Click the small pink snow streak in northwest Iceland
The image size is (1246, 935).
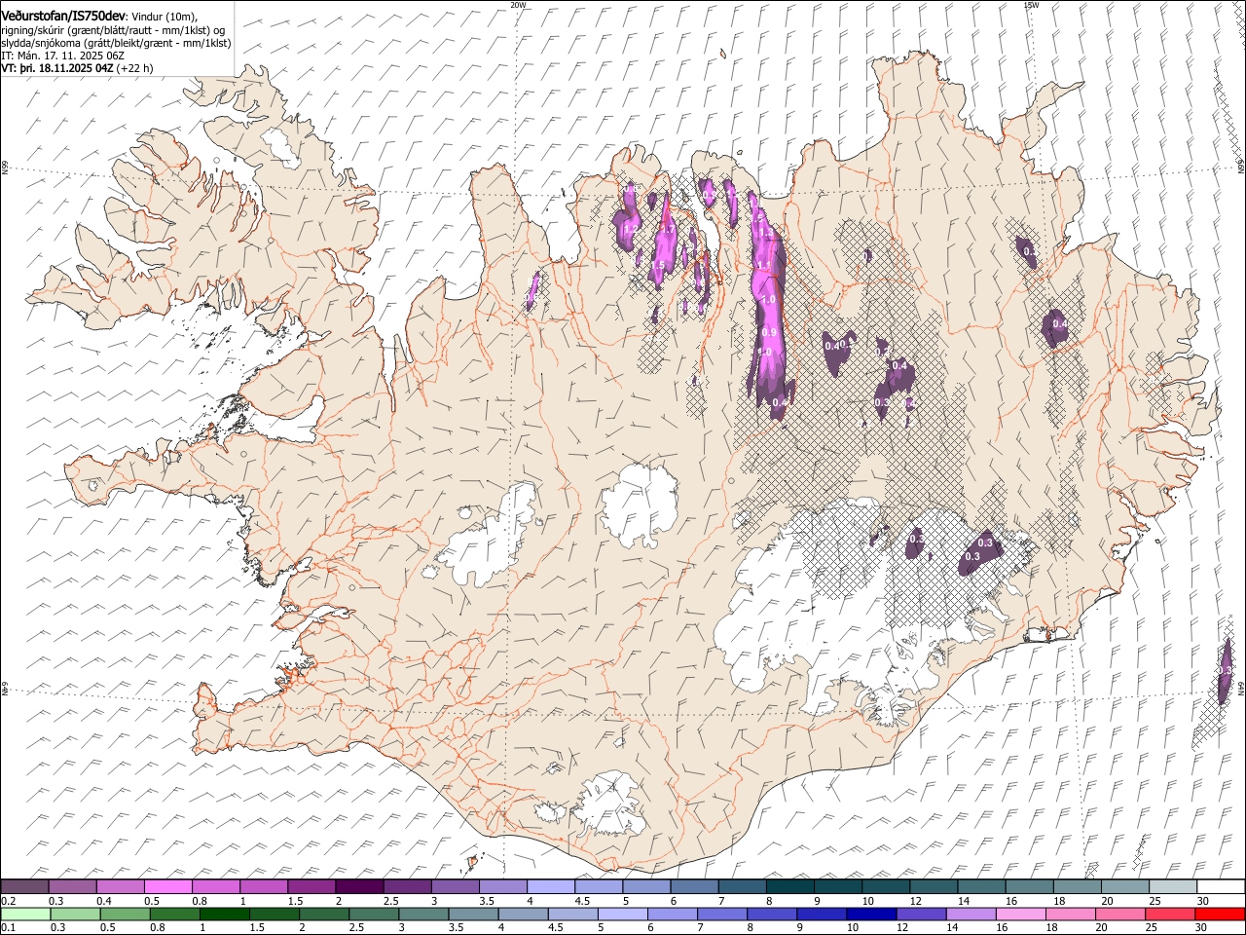532,290
